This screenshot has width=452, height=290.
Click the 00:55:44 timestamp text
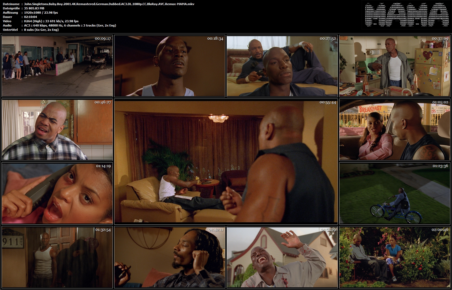click(x=328, y=102)
